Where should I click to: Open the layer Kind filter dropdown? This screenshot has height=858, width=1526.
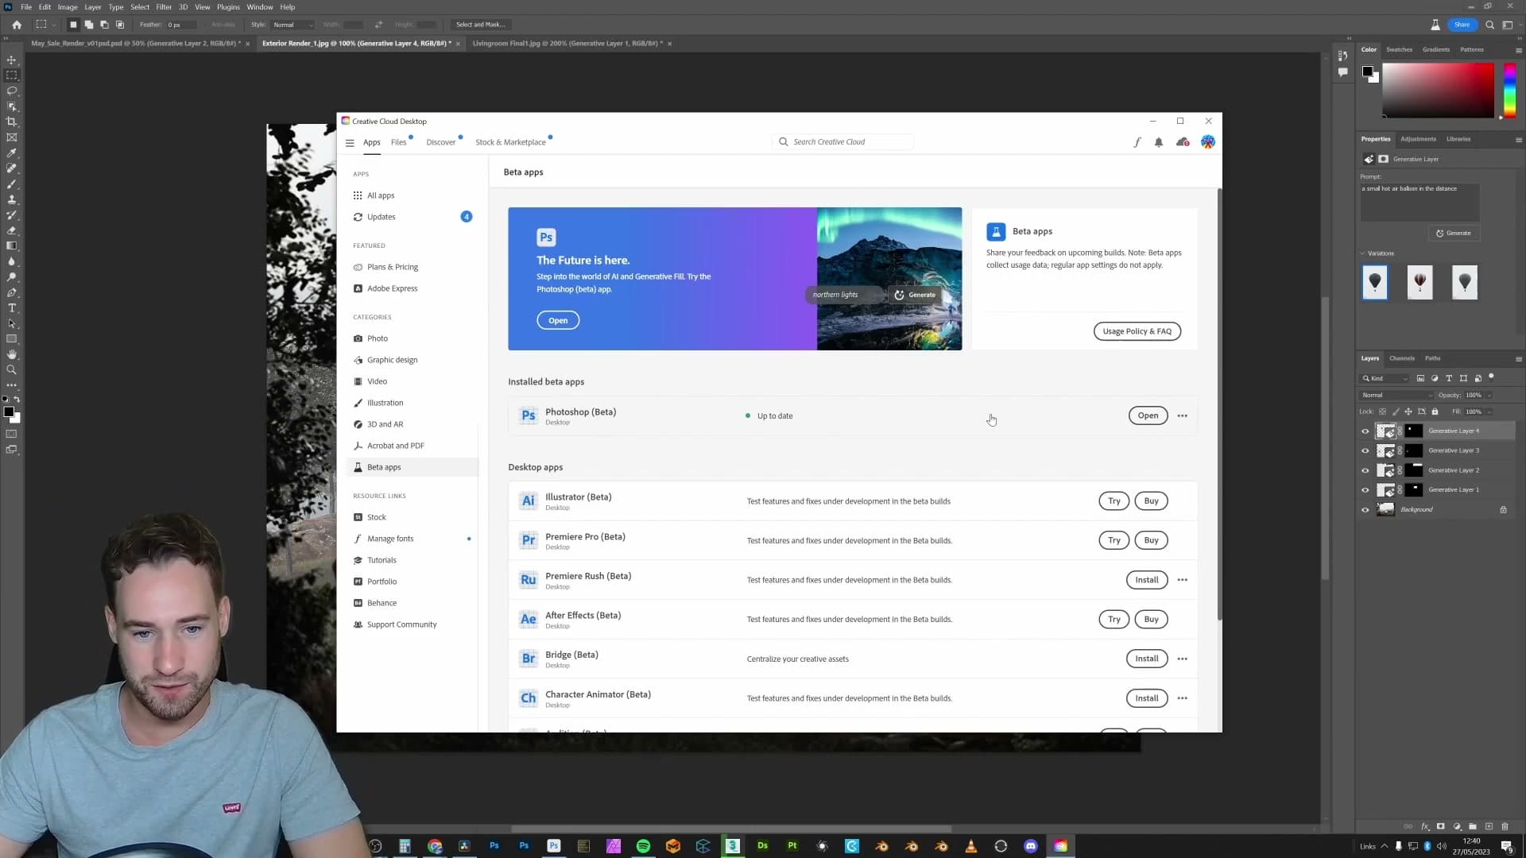point(1385,378)
